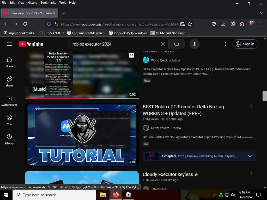
Task: Open Endermanch/Malware bookmark
Action: (86, 33)
